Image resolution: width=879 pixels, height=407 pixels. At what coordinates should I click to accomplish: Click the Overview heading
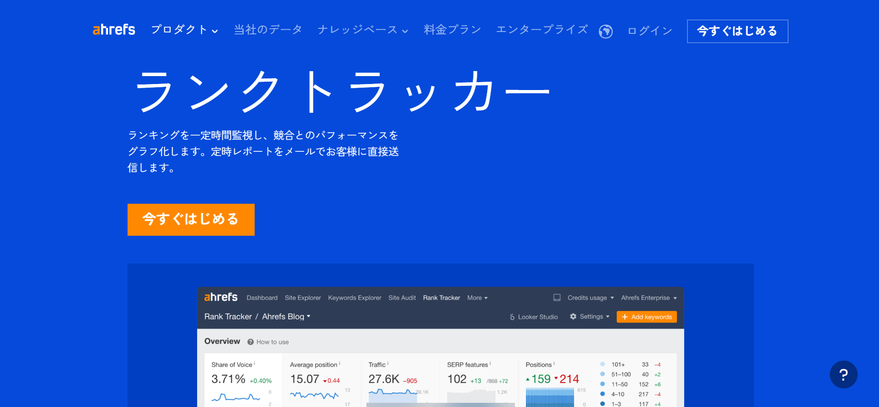click(x=222, y=341)
